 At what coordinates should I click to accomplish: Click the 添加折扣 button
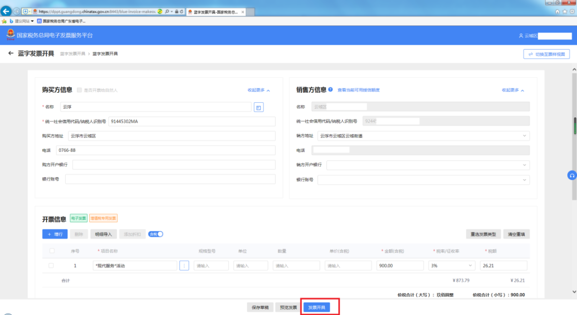click(x=132, y=234)
